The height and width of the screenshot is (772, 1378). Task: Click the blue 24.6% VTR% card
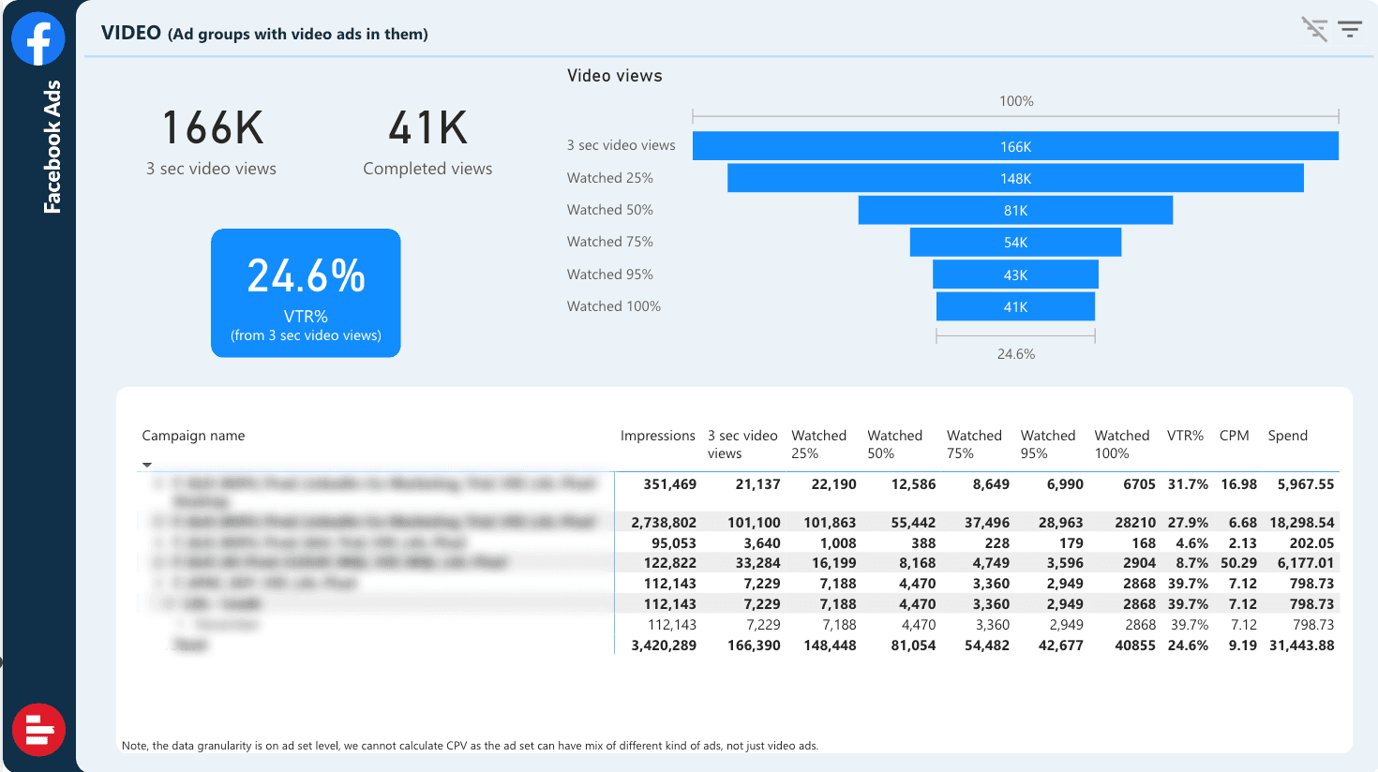[x=306, y=293]
